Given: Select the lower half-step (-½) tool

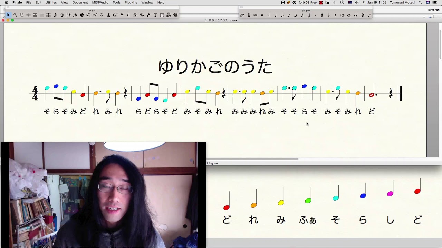Looking at the screenshot, I should (349, 15).
